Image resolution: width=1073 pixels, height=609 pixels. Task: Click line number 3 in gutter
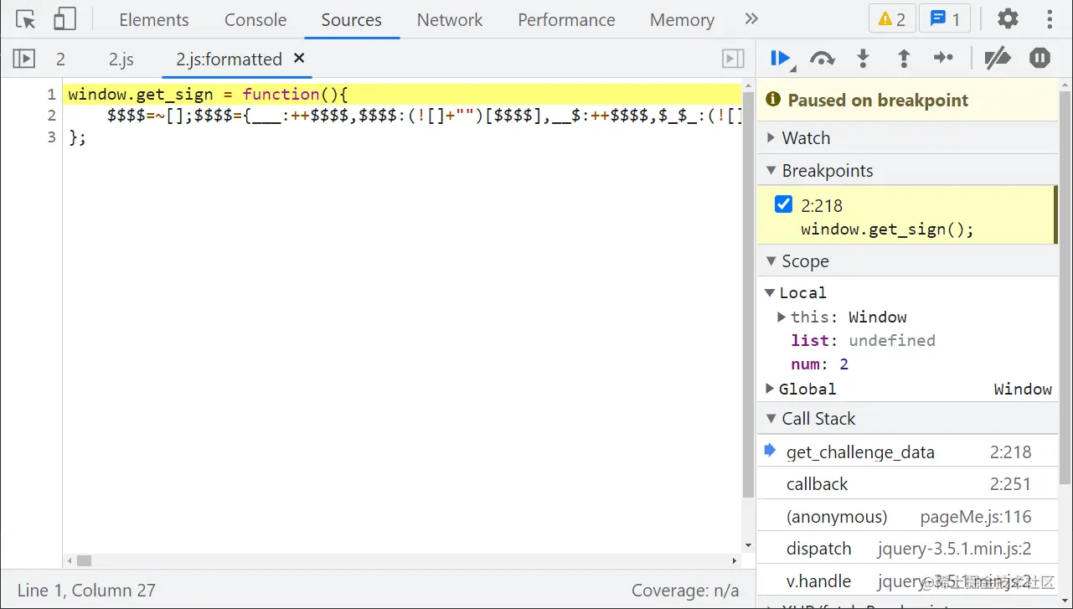pos(51,137)
